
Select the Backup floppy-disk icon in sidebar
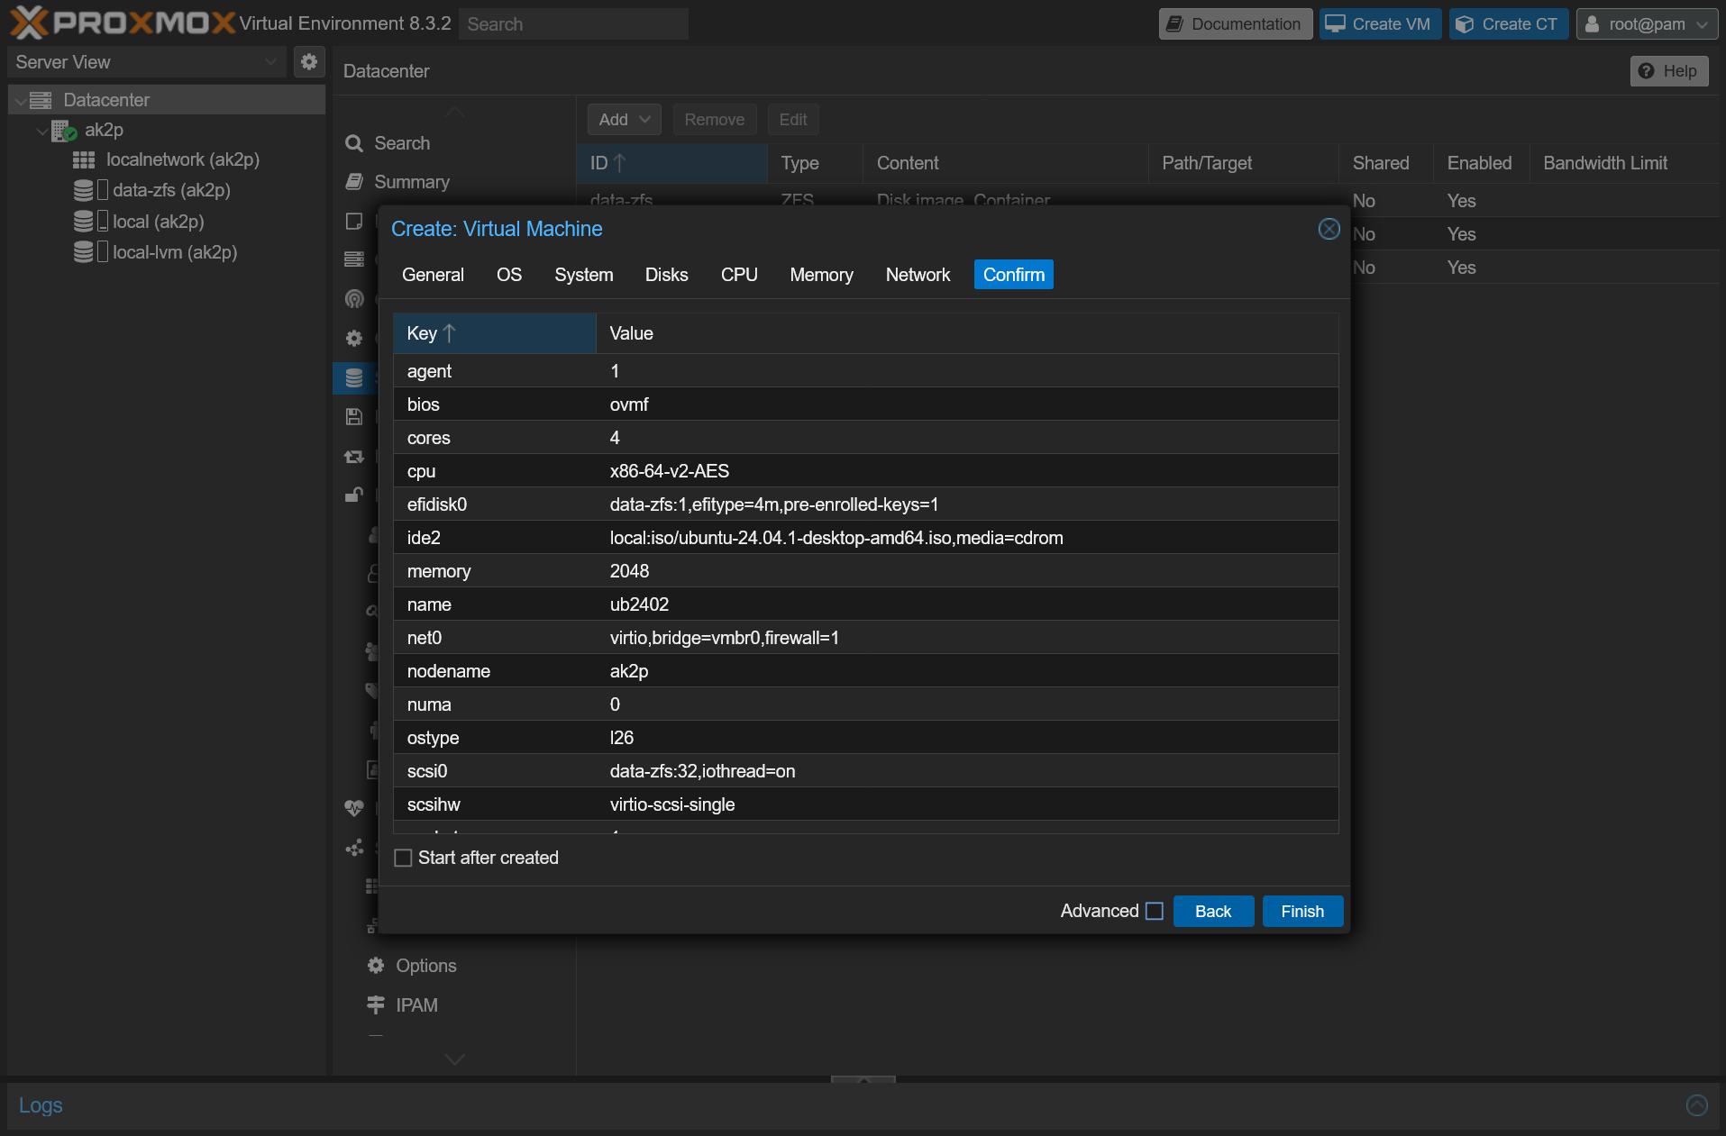[354, 416]
